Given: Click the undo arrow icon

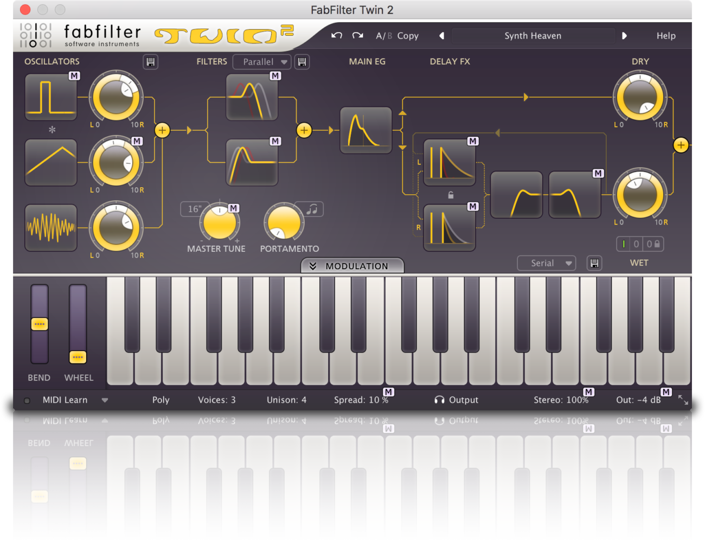Looking at the screenshot, I should pos(337,35).
